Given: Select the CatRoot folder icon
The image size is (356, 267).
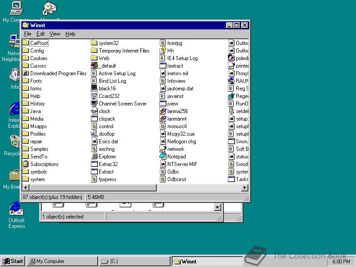Looking at the screenshot, I should pos(26,43).
